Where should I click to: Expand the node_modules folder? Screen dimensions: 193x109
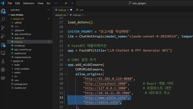12,69
